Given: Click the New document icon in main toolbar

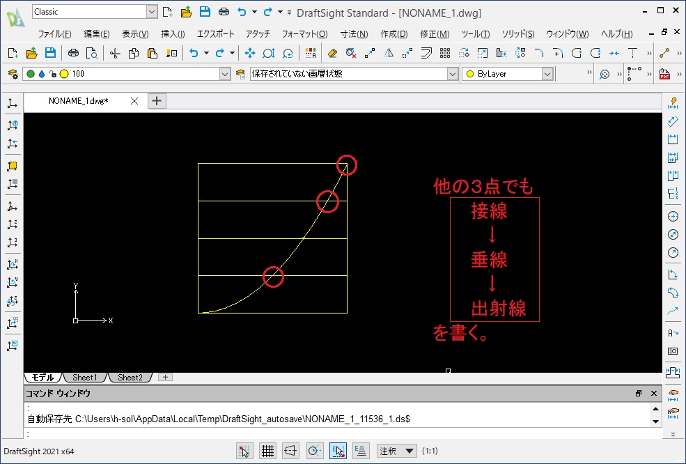Looking at the screenshot, I should (13, 54).
